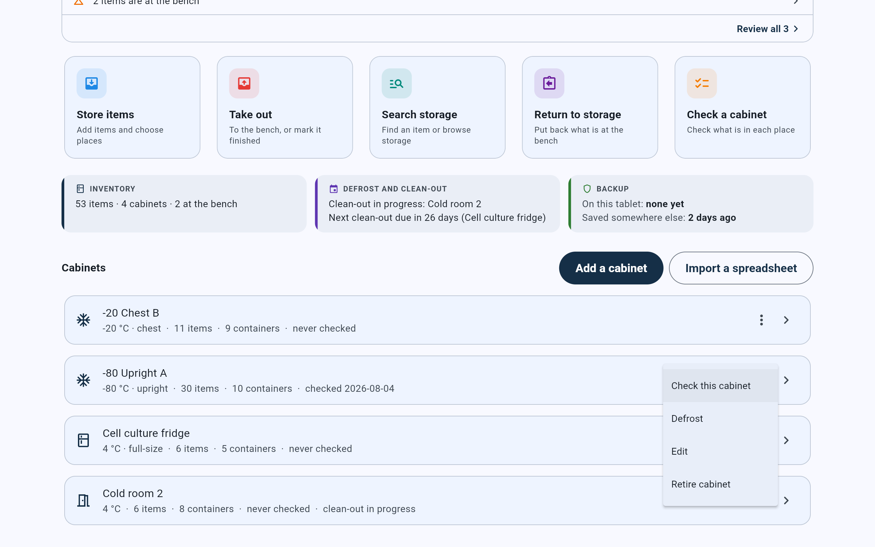Click the Add a cabinet button
The height and width of the screenshot is (547, 875).
[x=611, y=268]
